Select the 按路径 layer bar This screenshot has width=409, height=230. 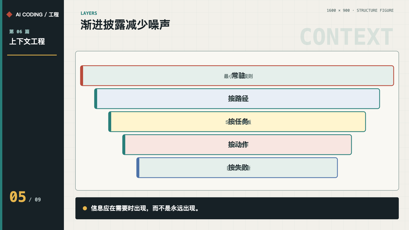(x=237, y=99)
